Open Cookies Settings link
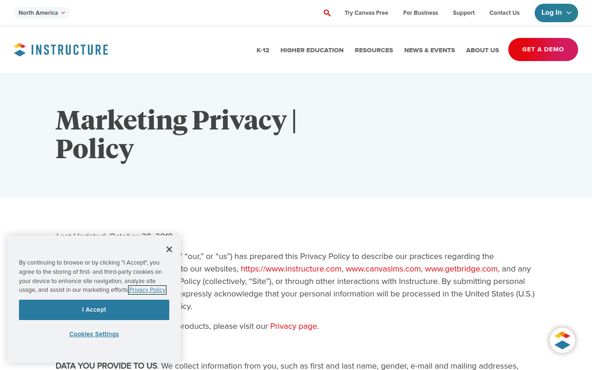 click(x=94, y=334)
